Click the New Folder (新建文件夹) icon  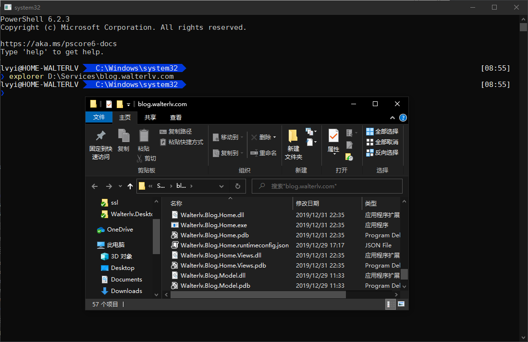pyautogui.click(x=293, y=136)
